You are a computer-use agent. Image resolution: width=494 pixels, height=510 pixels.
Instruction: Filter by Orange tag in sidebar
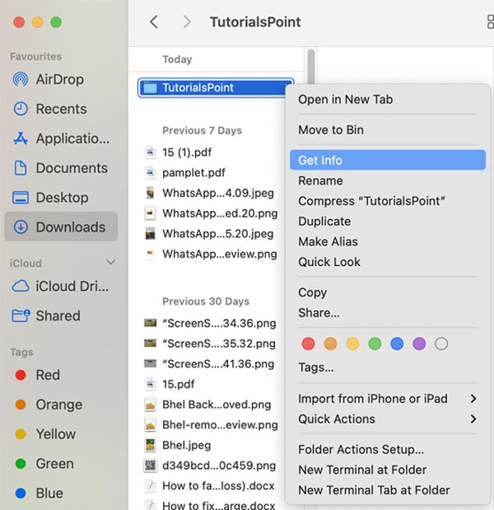point(58,405)
